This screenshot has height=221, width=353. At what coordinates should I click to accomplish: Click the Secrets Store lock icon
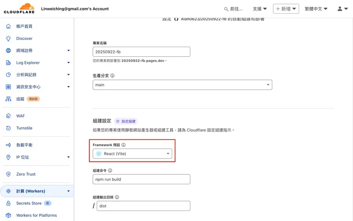[x=8, y=203]
